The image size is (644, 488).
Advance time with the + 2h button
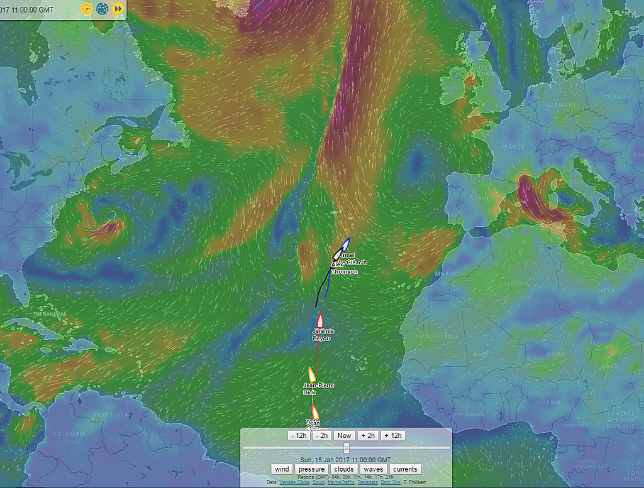(367, 435)
